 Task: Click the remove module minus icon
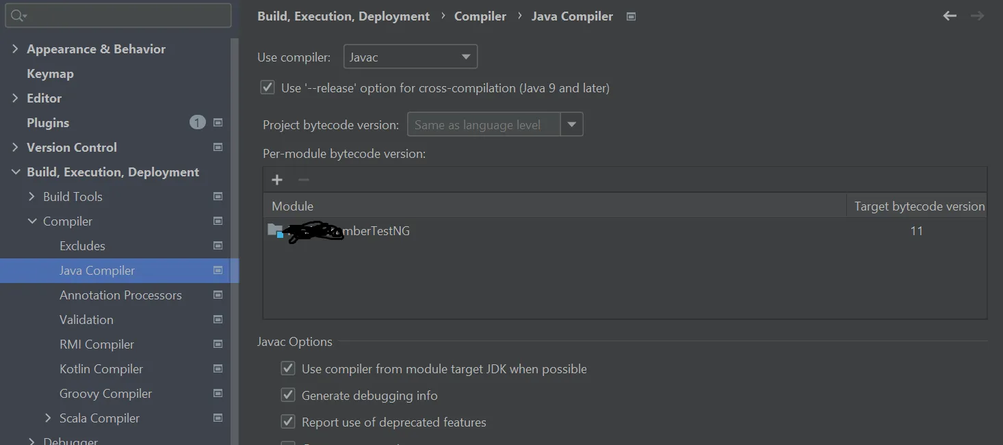pyautogui.click(x=304, y=180)
